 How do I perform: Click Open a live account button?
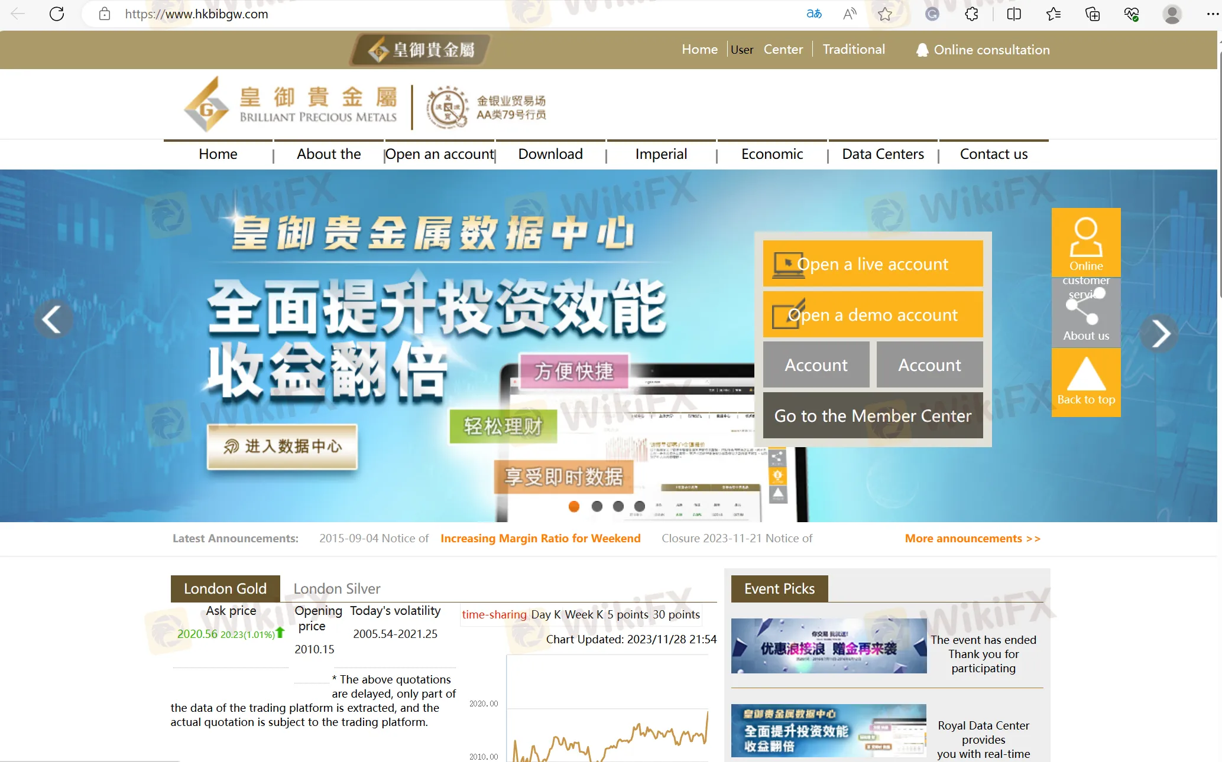pos(873,264)
